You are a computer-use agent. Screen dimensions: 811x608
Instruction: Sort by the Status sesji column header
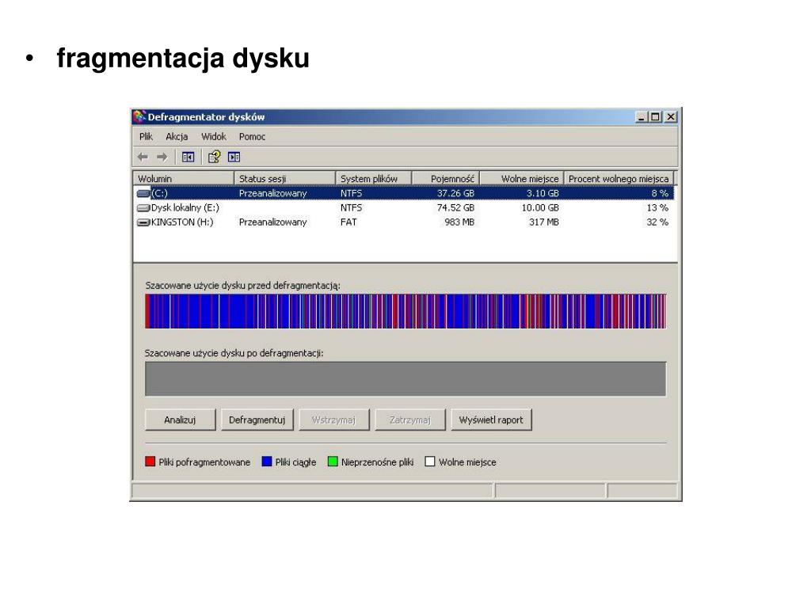[285, 178]
